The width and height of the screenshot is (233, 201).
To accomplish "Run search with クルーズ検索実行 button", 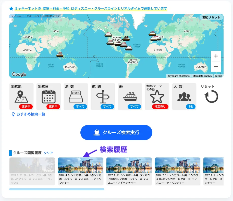I will point(116,132).
